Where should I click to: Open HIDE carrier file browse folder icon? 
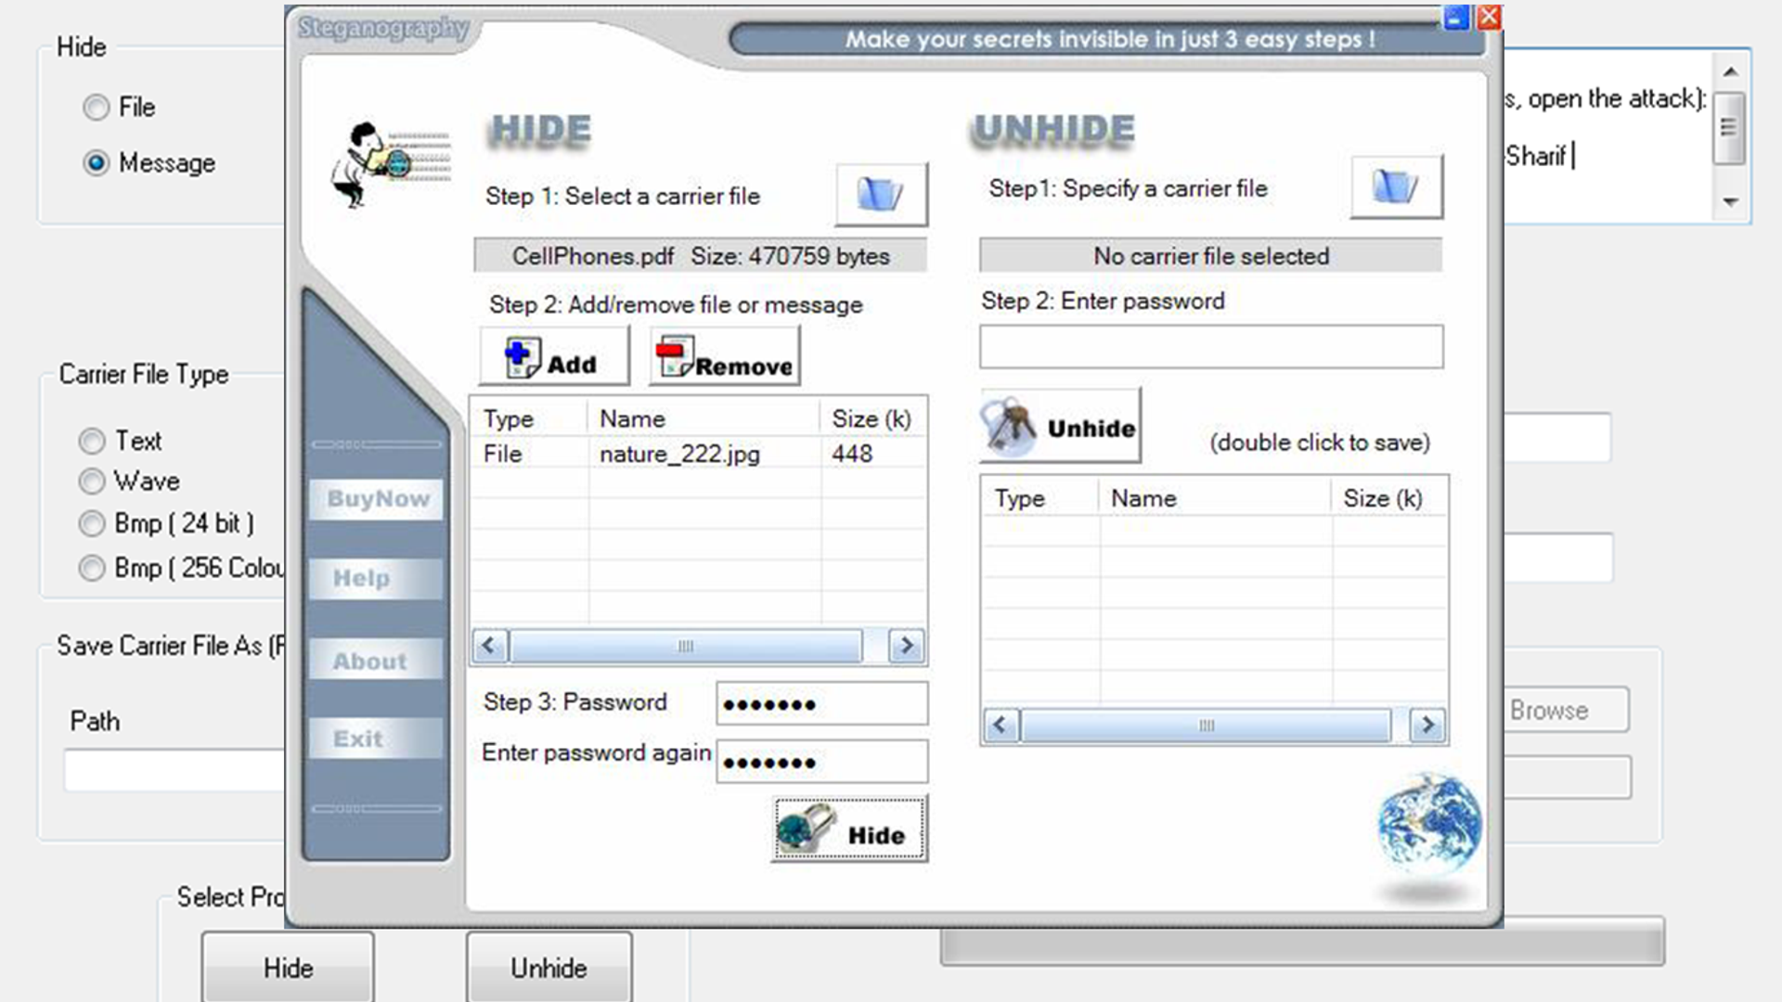pyautogui.click(x=880, y=194)
